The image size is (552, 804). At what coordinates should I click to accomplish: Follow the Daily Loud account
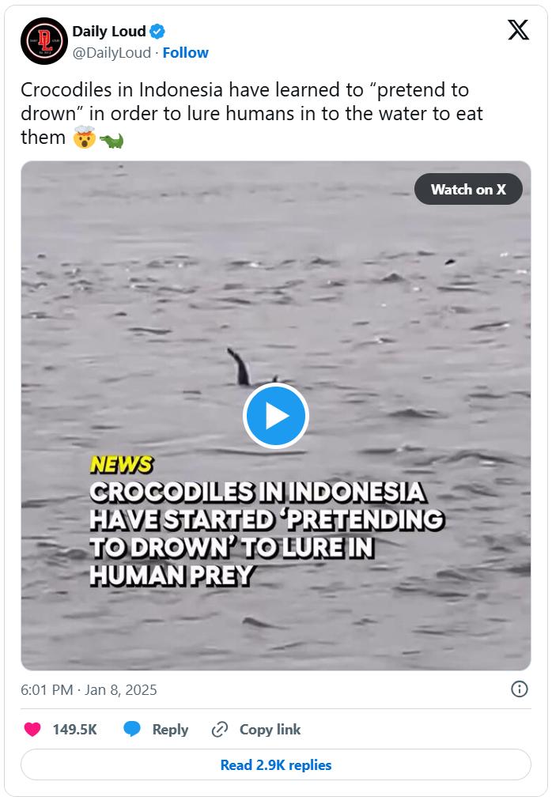[x=185, y=53]
